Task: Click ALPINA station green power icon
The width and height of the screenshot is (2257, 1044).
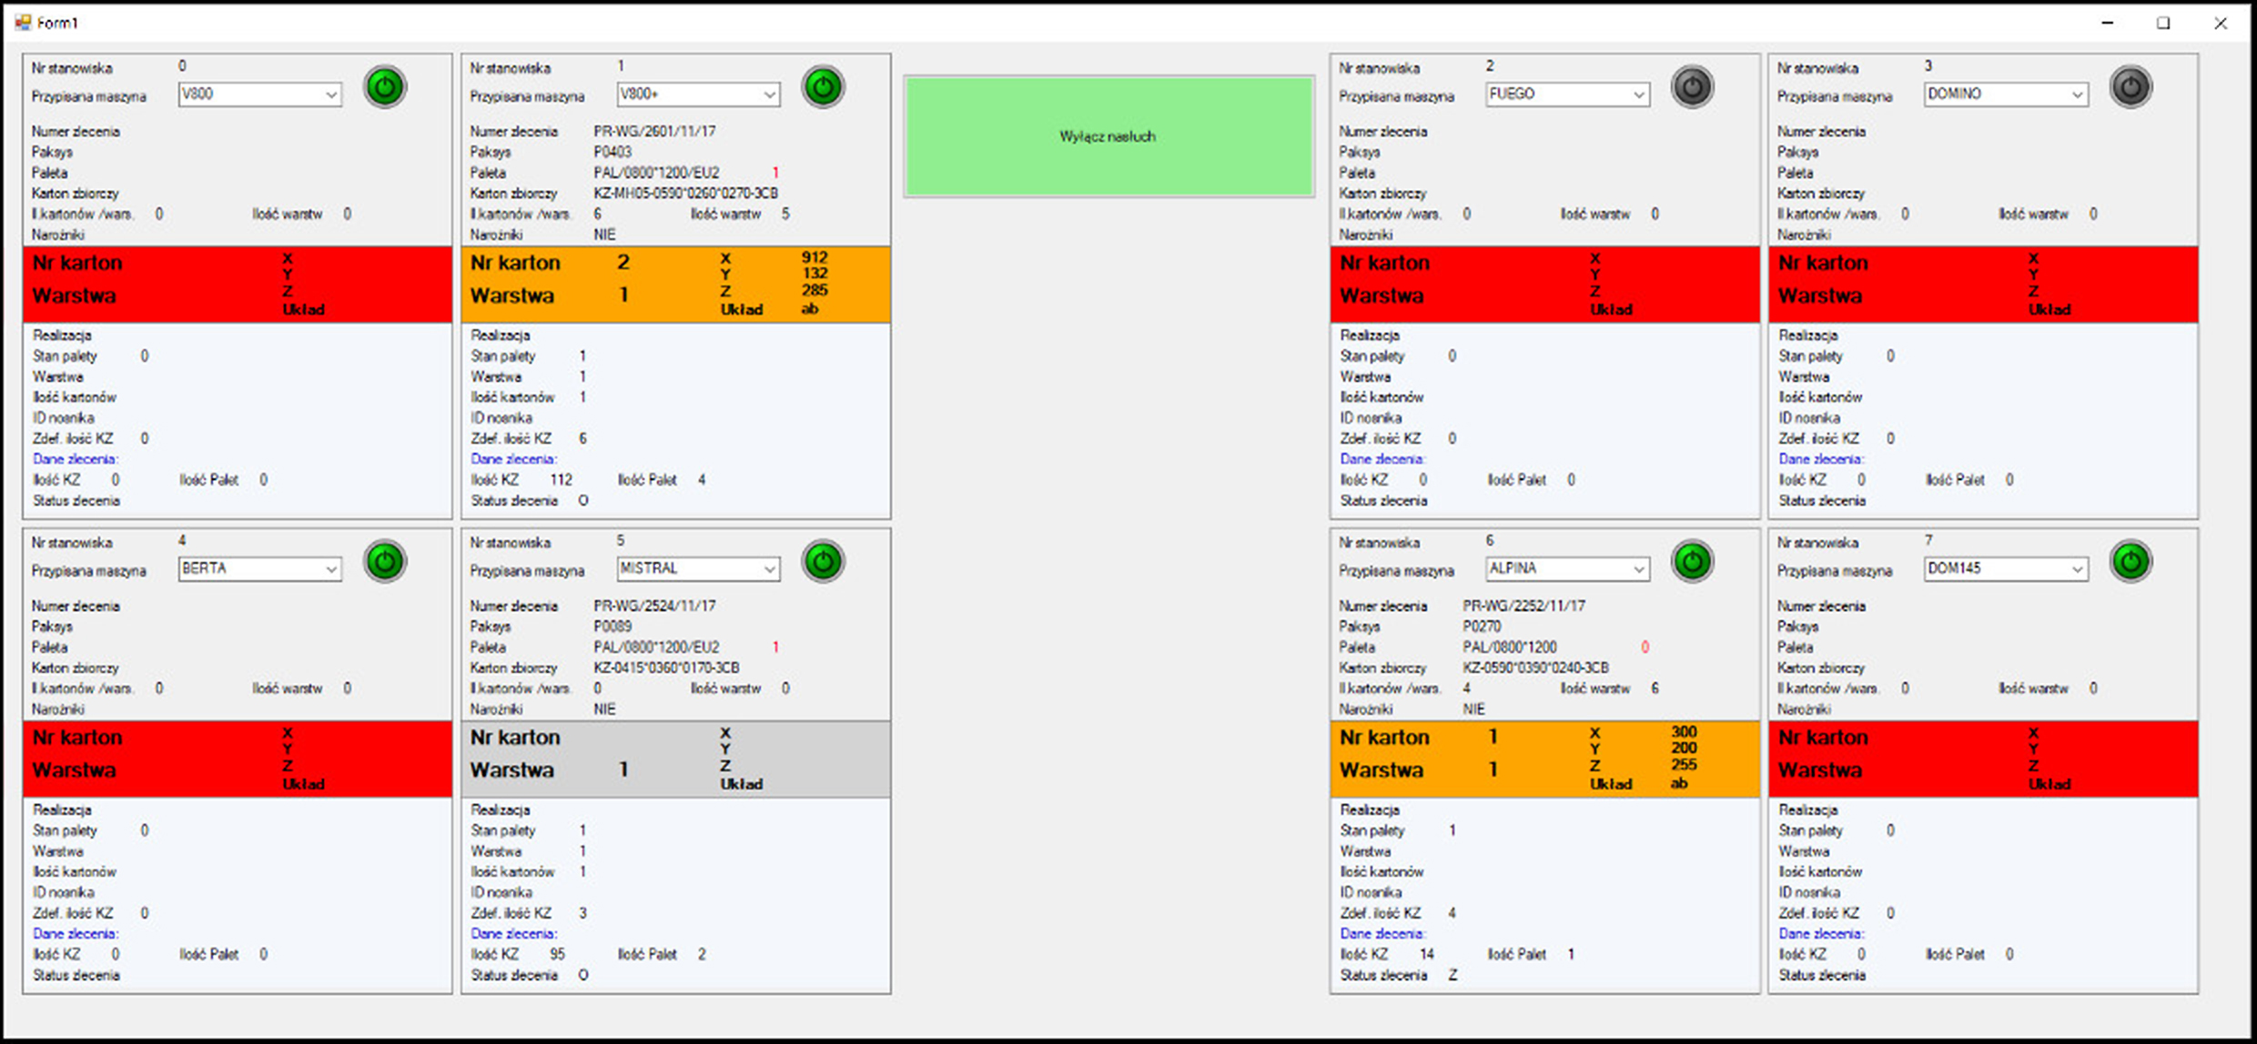Action: click(1692, 562)
